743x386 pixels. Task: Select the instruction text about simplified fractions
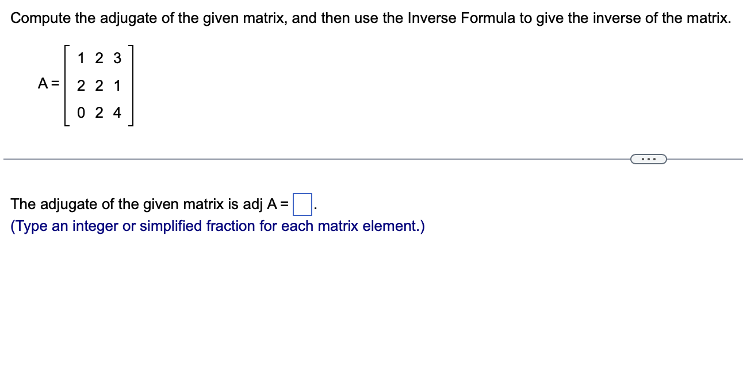click(x=217, y=226)
